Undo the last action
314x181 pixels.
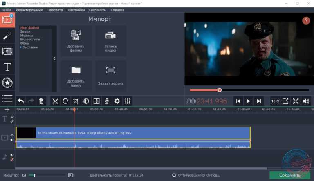[x=20, y=101]
